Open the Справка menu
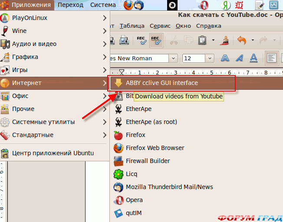The width and height of the screenshot is (283, 222). coord(209,26)
